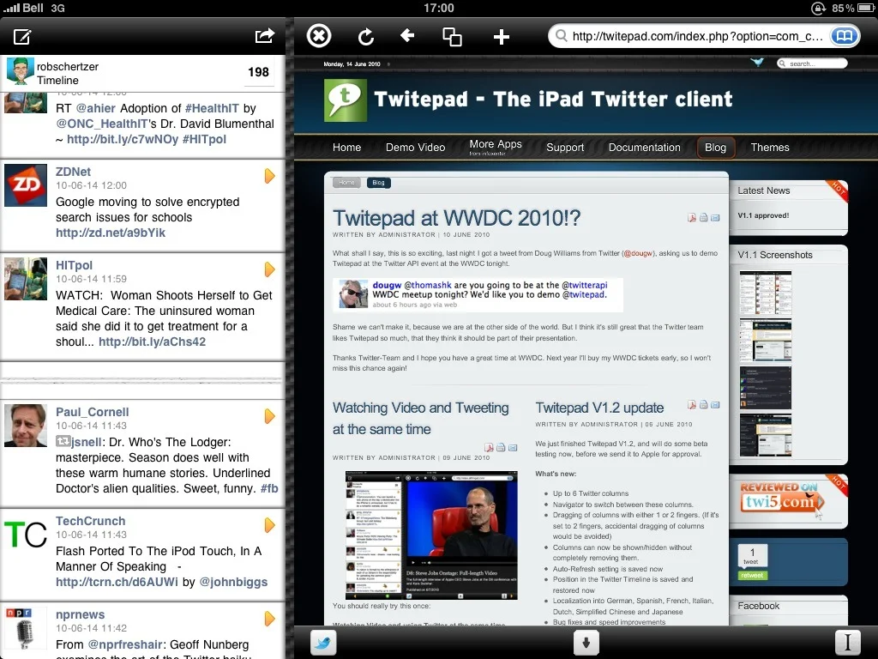Open Twitepad V1.2 update article title
Viewport: 878px width, 659px height.
tap(599, 408)
